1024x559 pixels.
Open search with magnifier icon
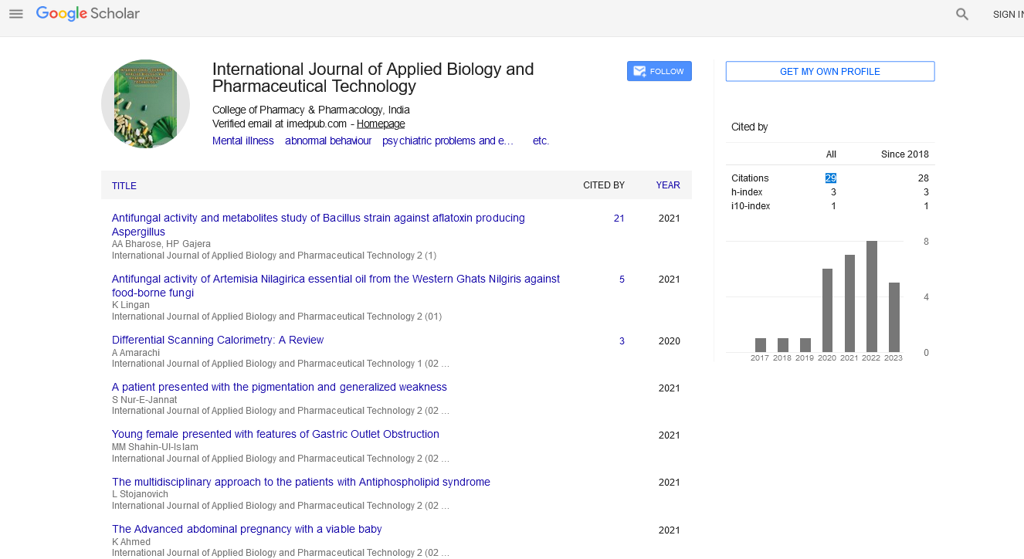point(962,14)
